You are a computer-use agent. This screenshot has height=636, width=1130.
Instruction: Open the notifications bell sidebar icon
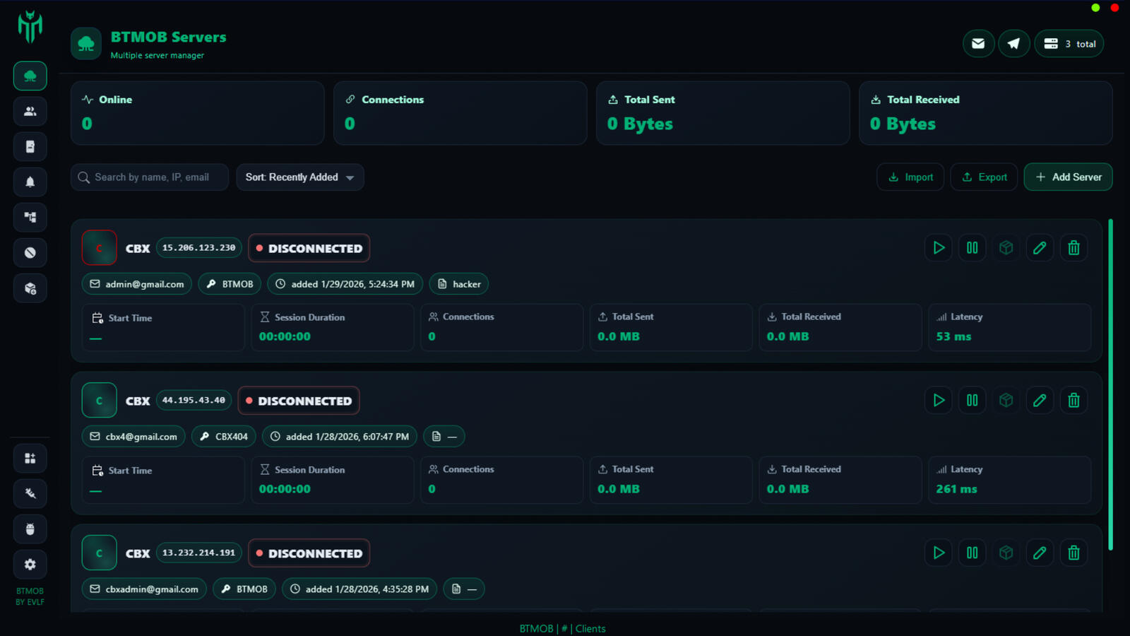[x=30, y=182]
